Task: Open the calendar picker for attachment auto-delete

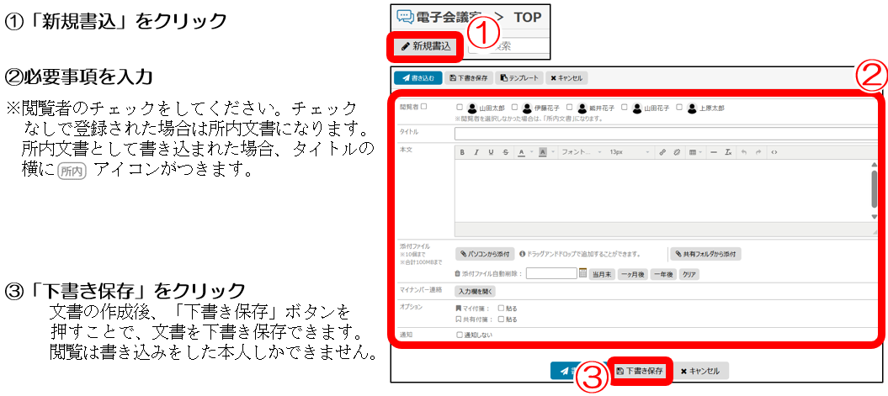Action: 582,273
